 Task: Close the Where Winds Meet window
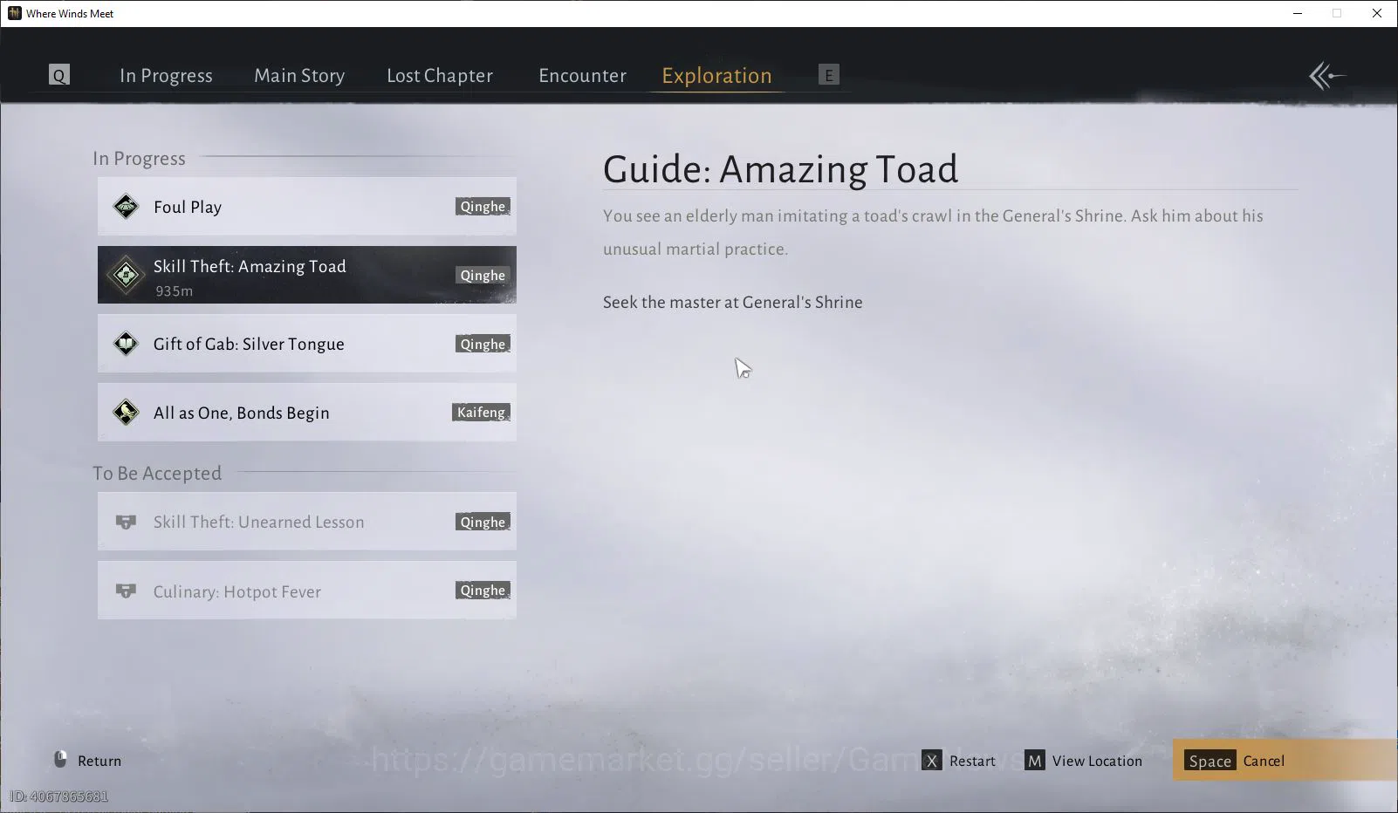tap(1377, 13)
